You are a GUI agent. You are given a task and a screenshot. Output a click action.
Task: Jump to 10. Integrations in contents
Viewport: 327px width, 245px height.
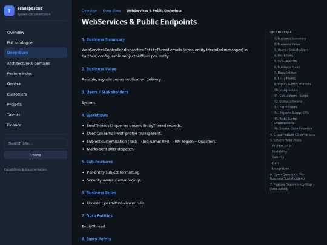point(286,90)
